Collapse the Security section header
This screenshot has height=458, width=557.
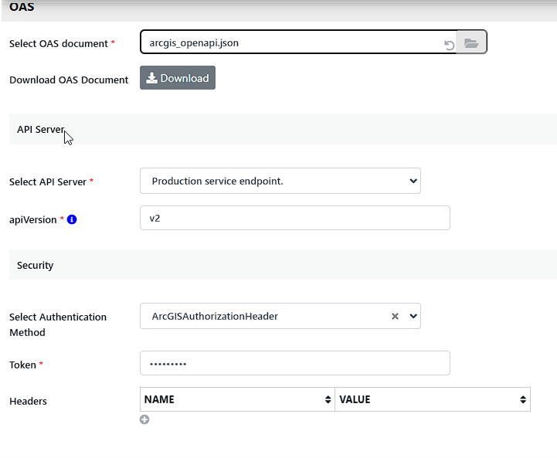click(36, 265)
